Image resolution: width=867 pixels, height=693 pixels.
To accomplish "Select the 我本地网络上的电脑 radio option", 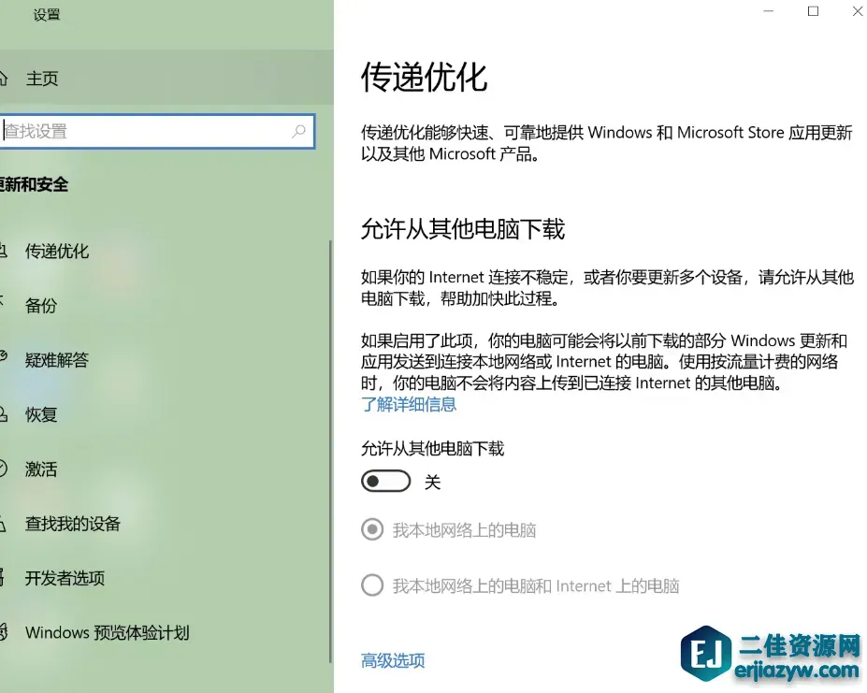I will pos(371,529).
